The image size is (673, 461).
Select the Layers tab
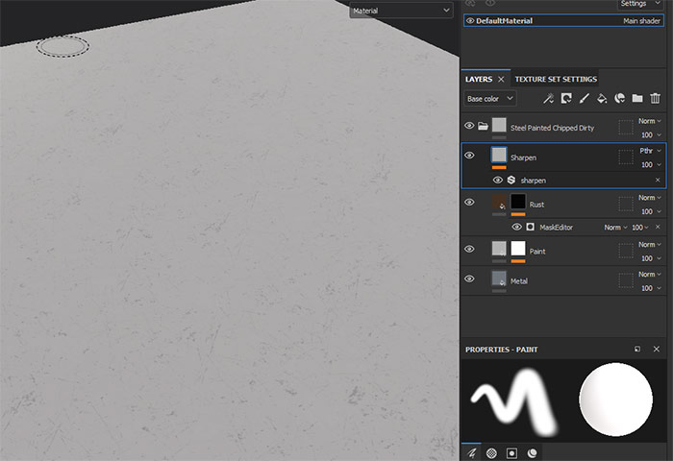tap(479, 79)
